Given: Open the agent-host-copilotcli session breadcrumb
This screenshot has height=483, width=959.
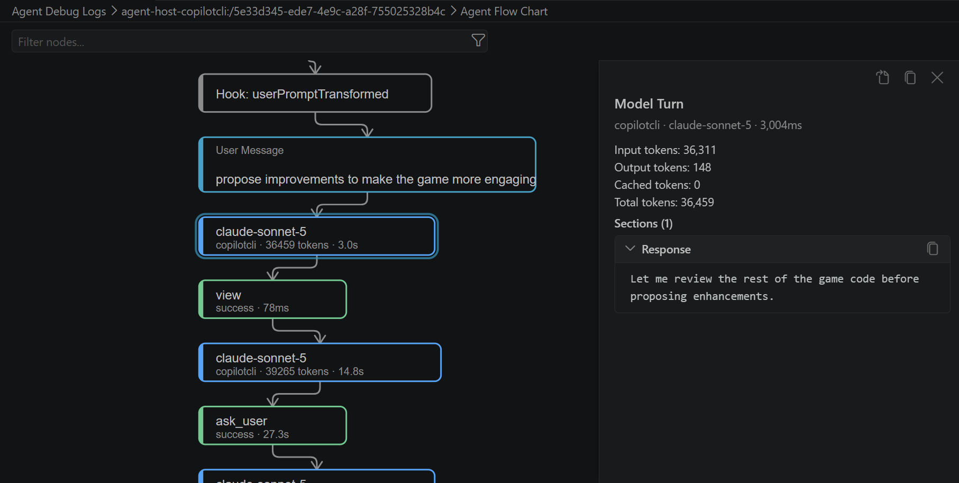Looking at the screenshot, I should 283,11.
